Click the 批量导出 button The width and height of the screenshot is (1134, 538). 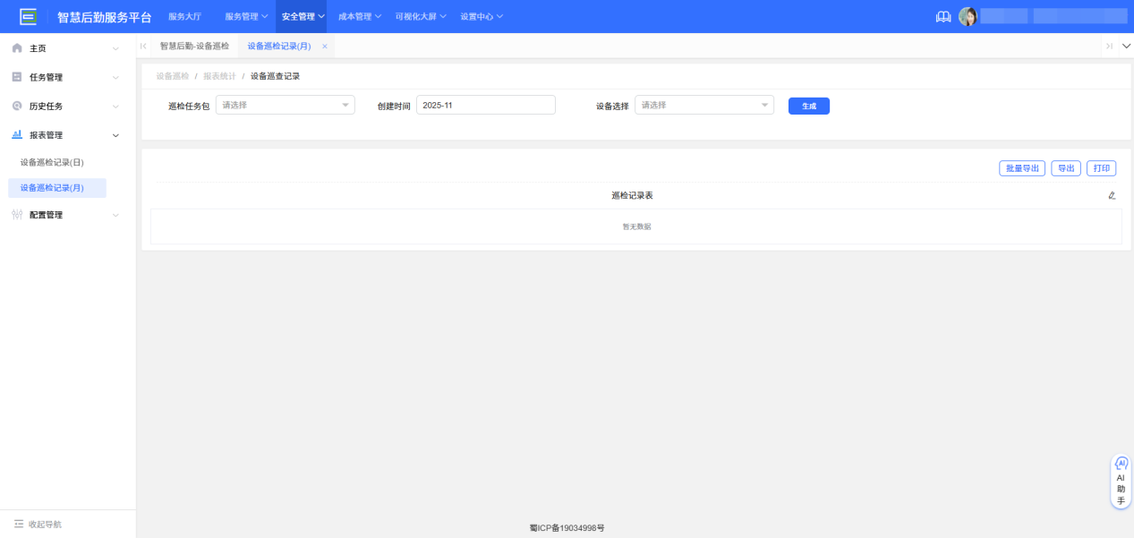tap(1021, 167)
